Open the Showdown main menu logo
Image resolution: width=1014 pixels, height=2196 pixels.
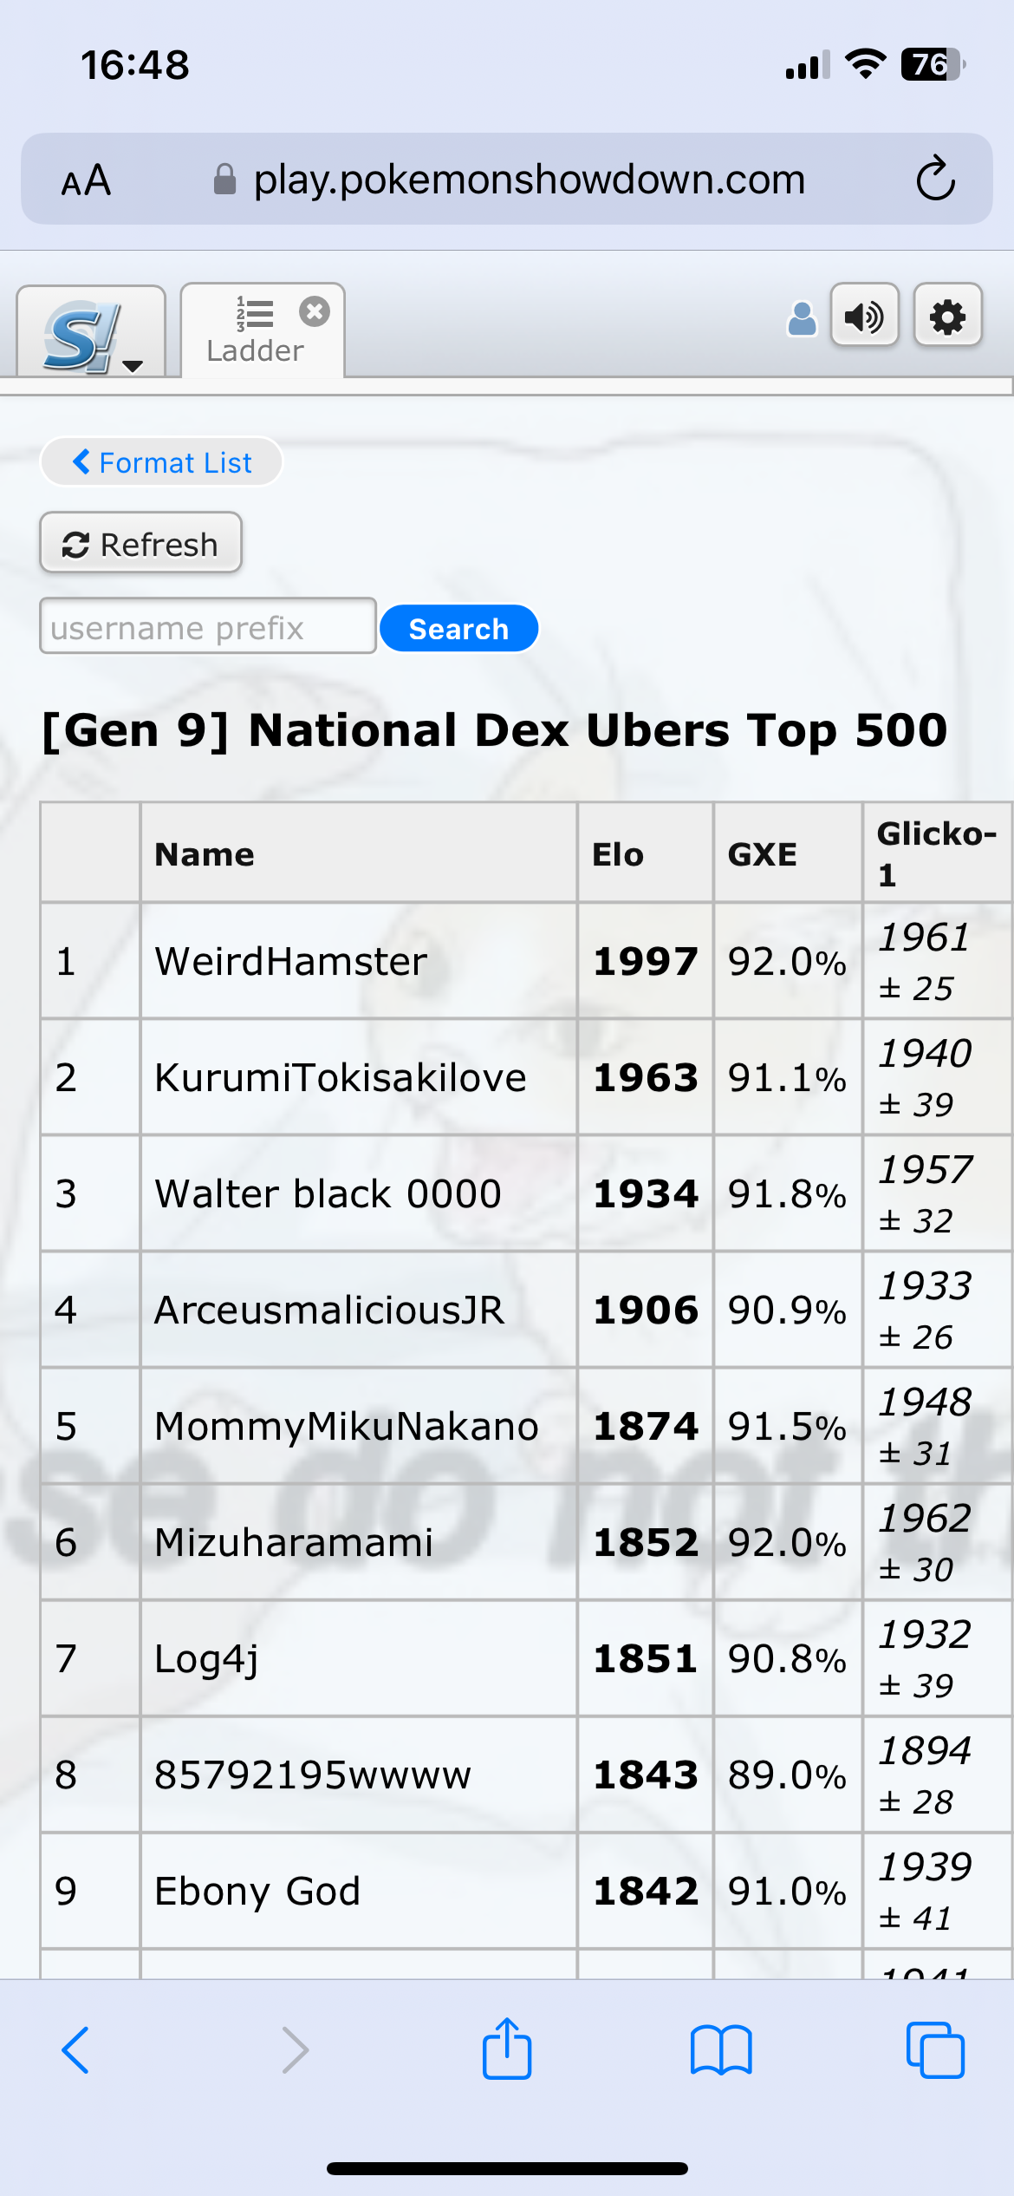tap(91, 332)
